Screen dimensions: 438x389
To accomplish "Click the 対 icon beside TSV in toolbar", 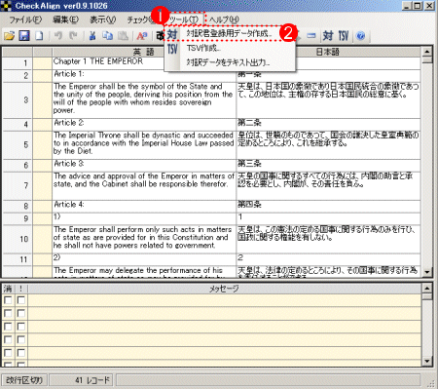I will click(328, 36).
